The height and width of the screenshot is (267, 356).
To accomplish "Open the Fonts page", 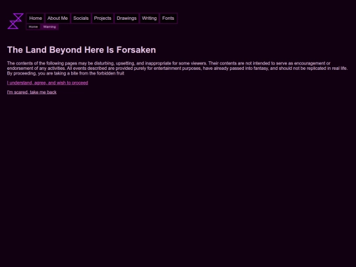I will coord(168,18).
